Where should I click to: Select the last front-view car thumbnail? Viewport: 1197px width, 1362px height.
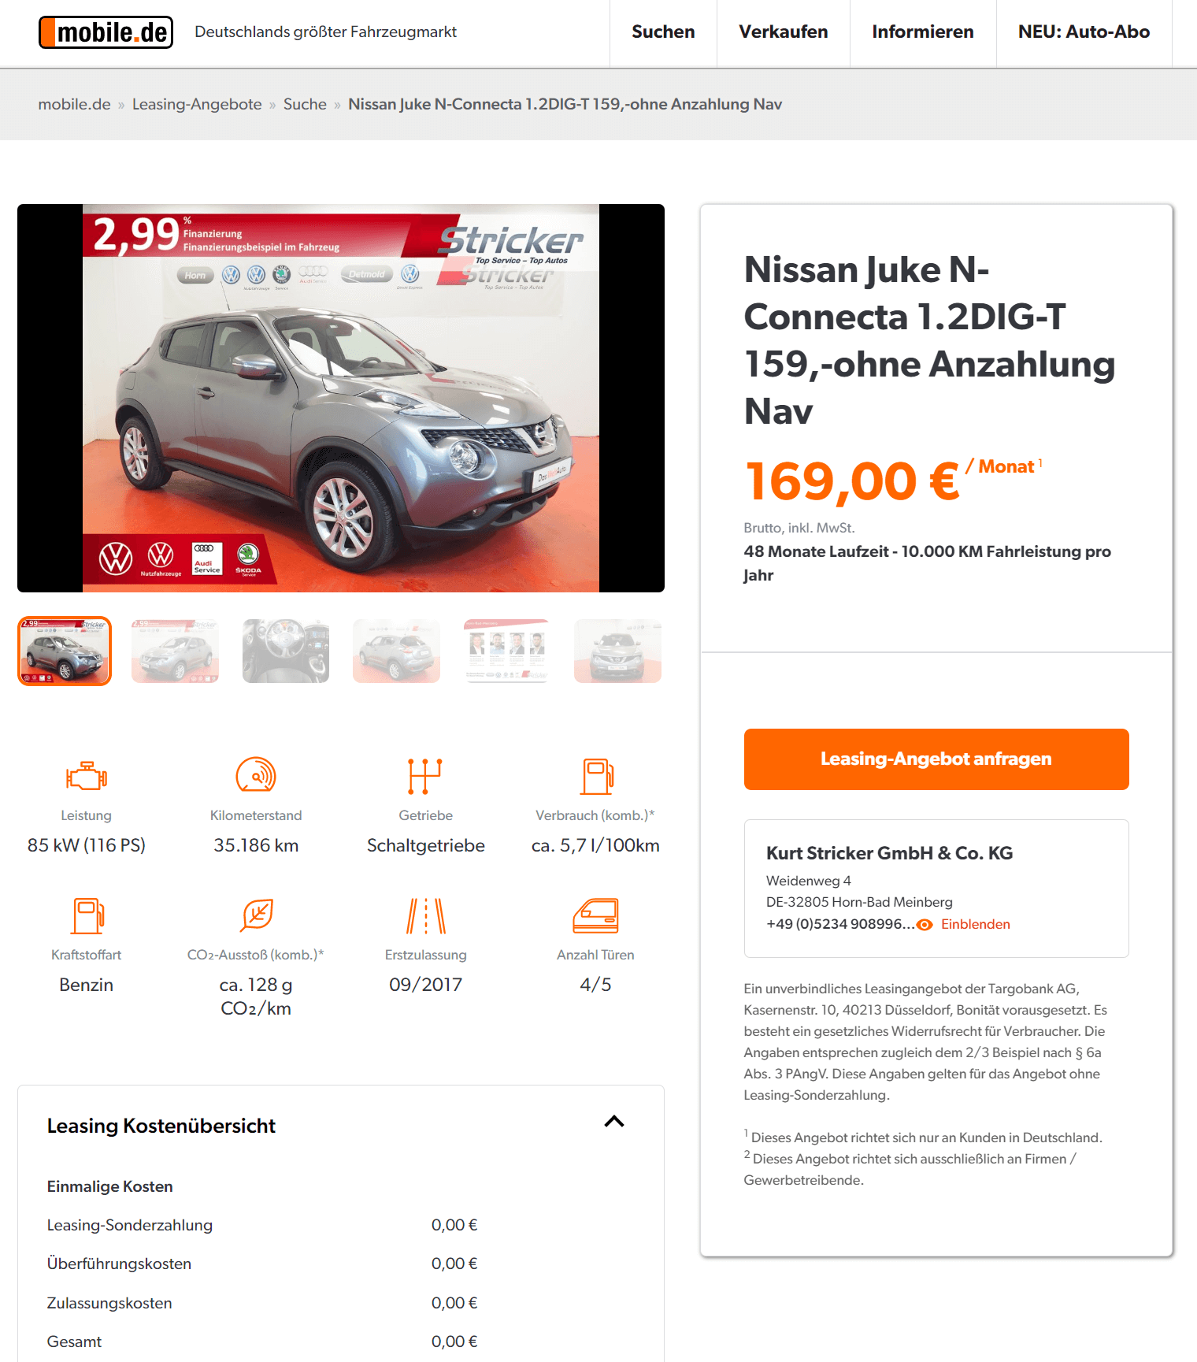[617, 651]
